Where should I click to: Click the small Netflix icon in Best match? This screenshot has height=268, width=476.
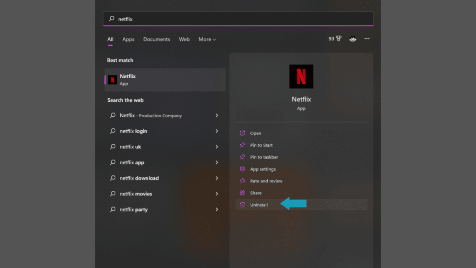pyautogui.click(x=112, y=80)
